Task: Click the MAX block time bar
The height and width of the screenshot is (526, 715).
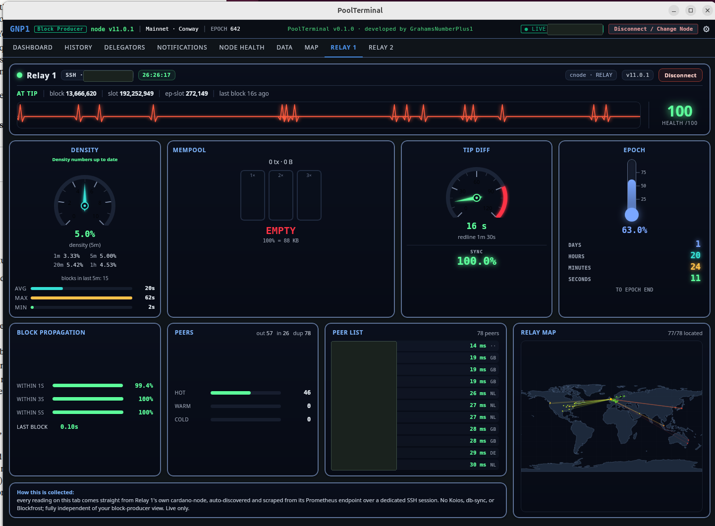Action: point(81,298)
